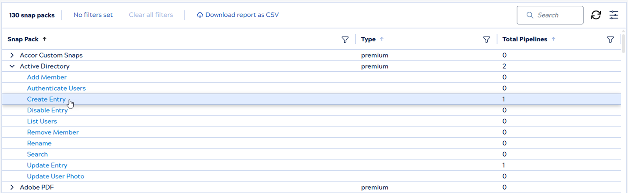The width and height of the screenshot is (628, 193).
Task: Click premium type in Accor Custom Snaps row
Action: tap(375, 55)
